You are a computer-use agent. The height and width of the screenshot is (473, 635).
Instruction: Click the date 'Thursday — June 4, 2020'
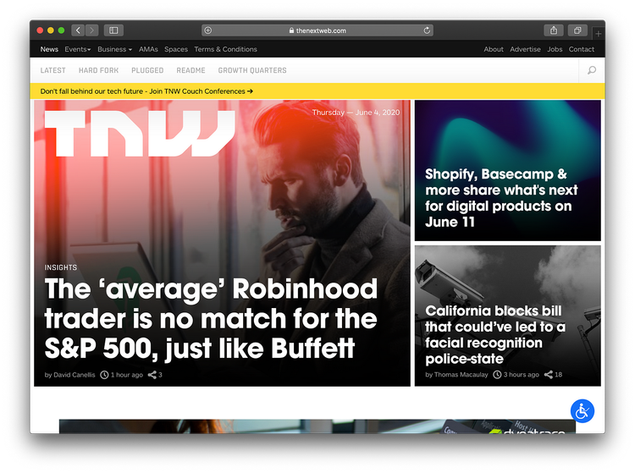[356, 113]
